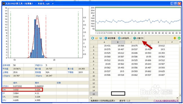Viewport: 183px width, 104px height.
Task: Click the 下规格 value 18.9
Action: tap(81, 72)
